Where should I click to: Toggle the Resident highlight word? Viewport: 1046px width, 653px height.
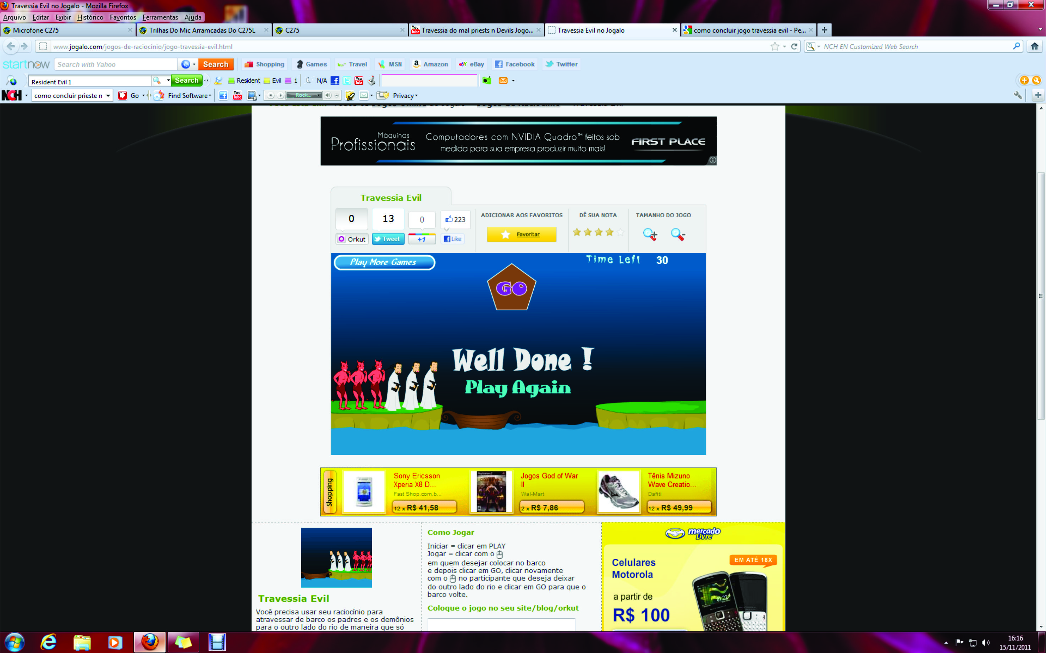click(x=244, y=80)
